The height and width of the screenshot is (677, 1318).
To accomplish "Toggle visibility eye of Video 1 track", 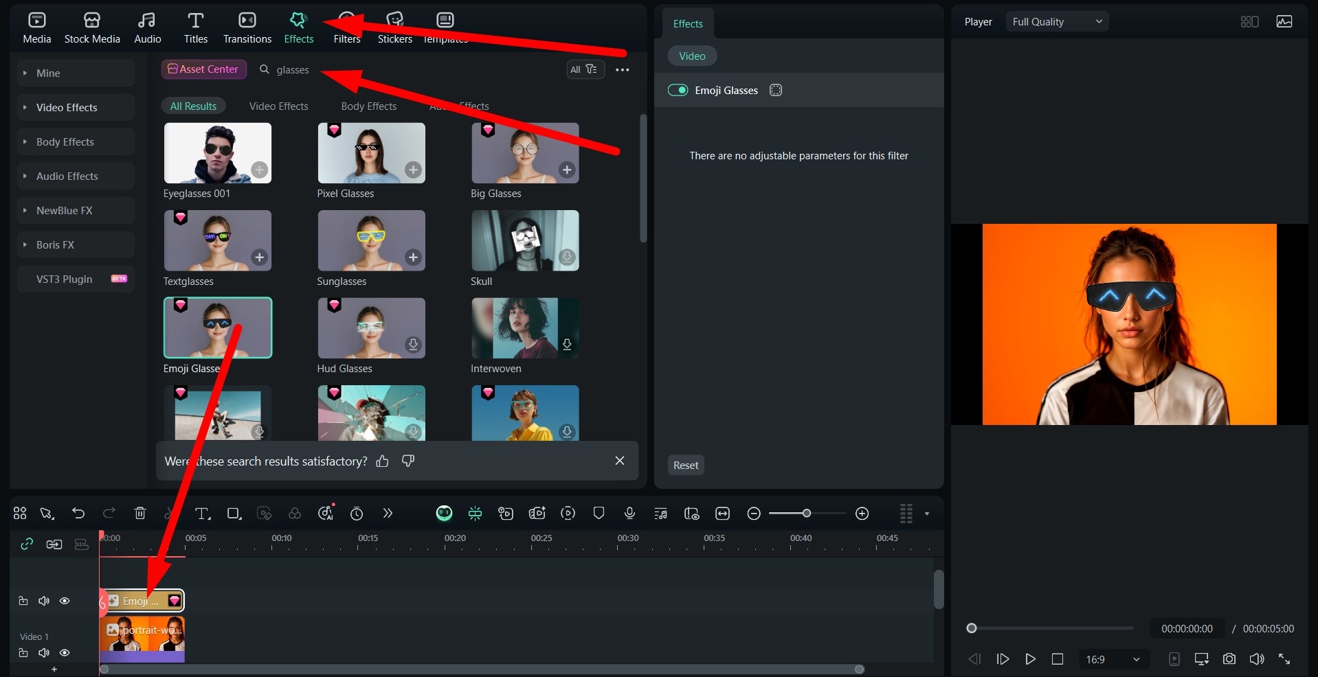I will 65,653.
